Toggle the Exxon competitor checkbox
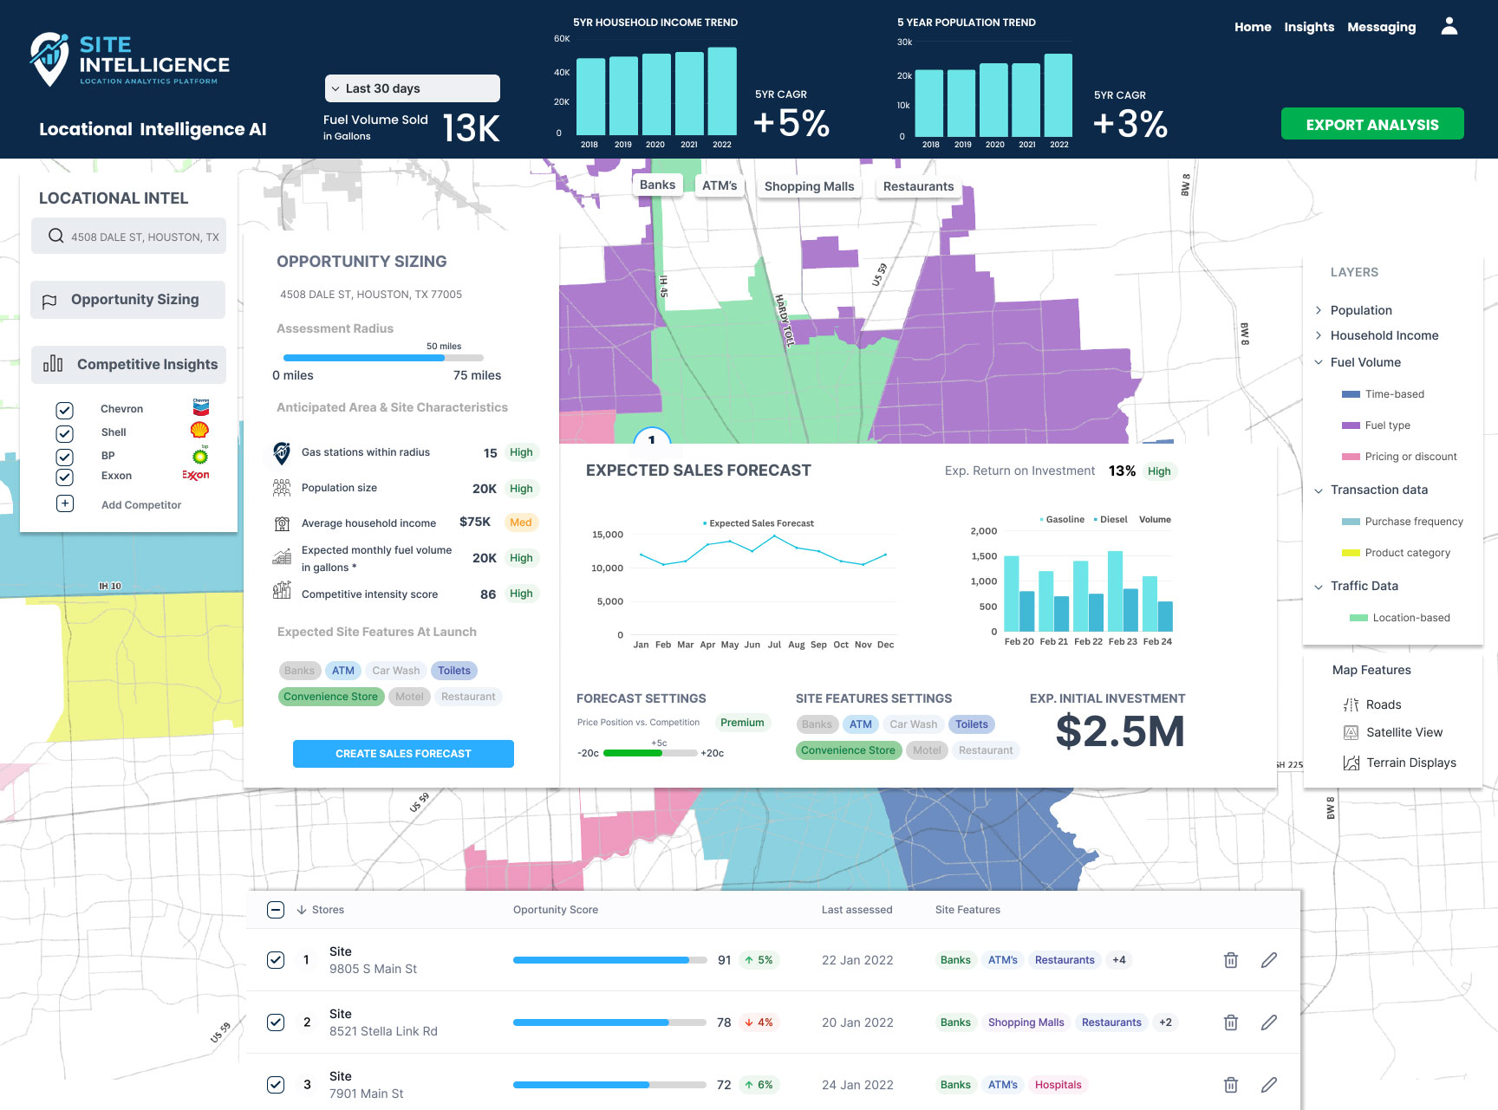 click(64, 477)
